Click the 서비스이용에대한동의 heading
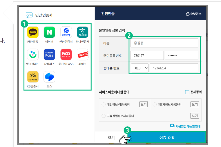221x147 pixels. click(x=114, y=92)
